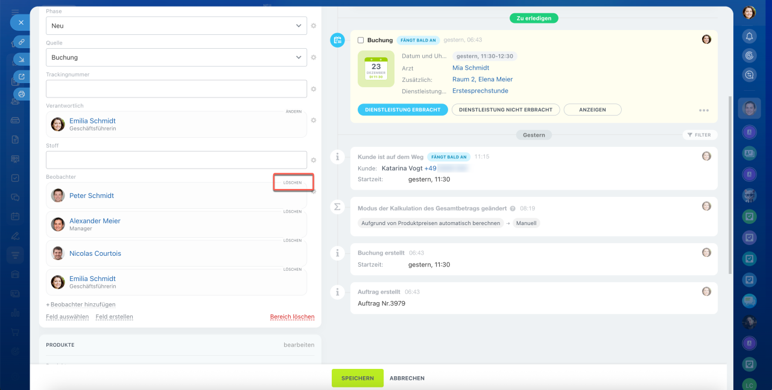Open gear settings for Stoff field

point(314,160)
